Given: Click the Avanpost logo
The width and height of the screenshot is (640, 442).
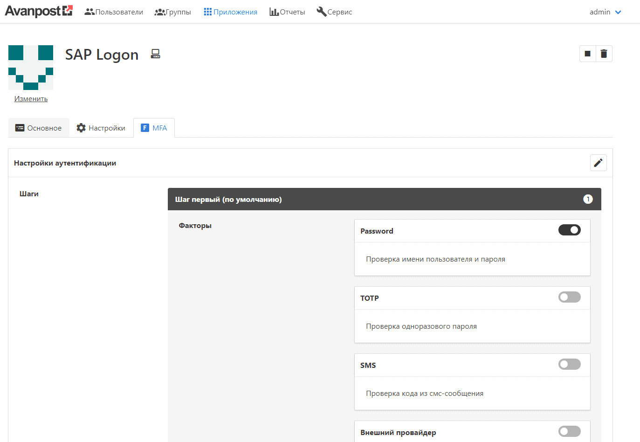Looking at the screenshot, I should [39, 11].
